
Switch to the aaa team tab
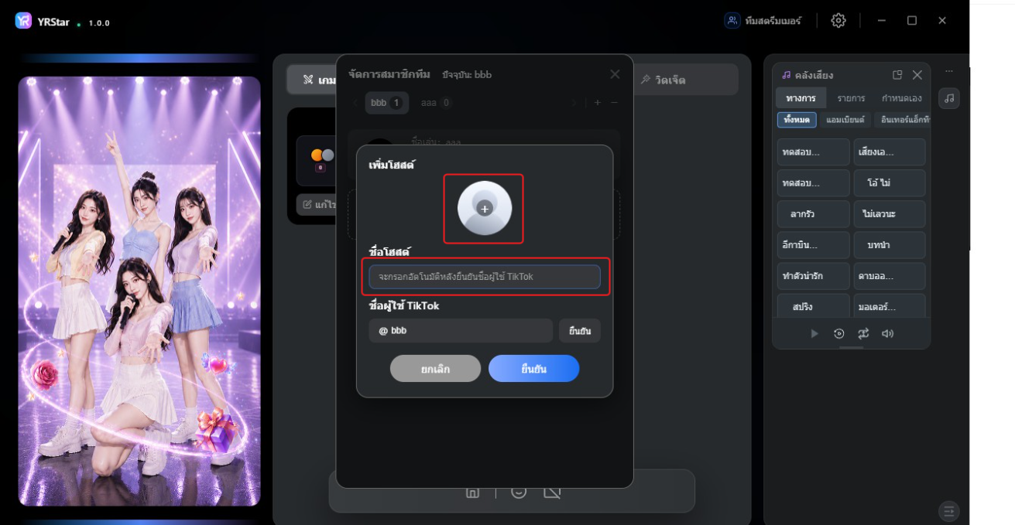[x=436, y=103]
